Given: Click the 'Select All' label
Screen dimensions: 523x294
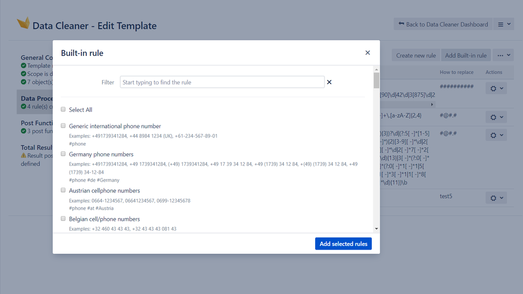Looking at the screenshot, I should coord(81,110).
